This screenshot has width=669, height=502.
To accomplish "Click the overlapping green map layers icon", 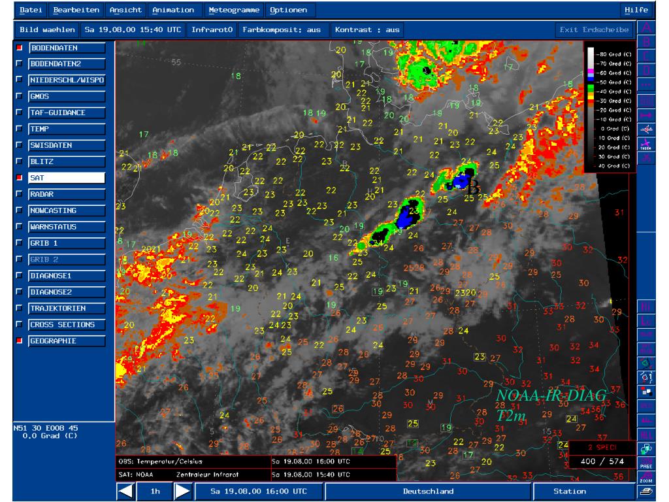I will pyautogui.click(x=646, y=448).
